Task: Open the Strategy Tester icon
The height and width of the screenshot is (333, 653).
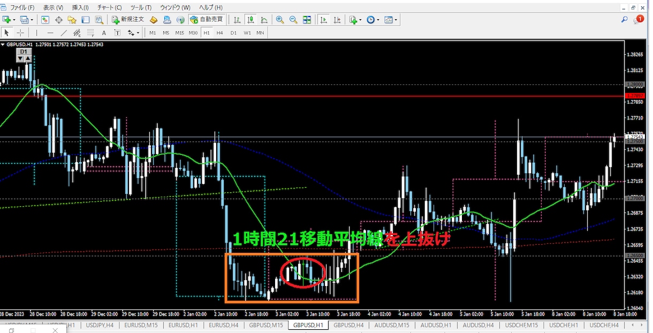Action: (x=98, y=20)
